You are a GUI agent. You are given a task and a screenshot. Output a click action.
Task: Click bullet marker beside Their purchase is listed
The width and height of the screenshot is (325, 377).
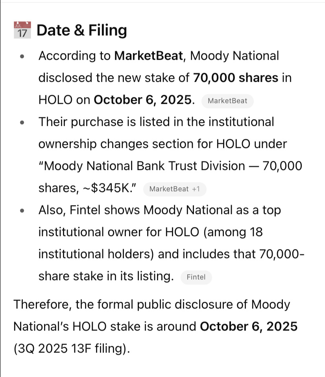tap(22, 123)
